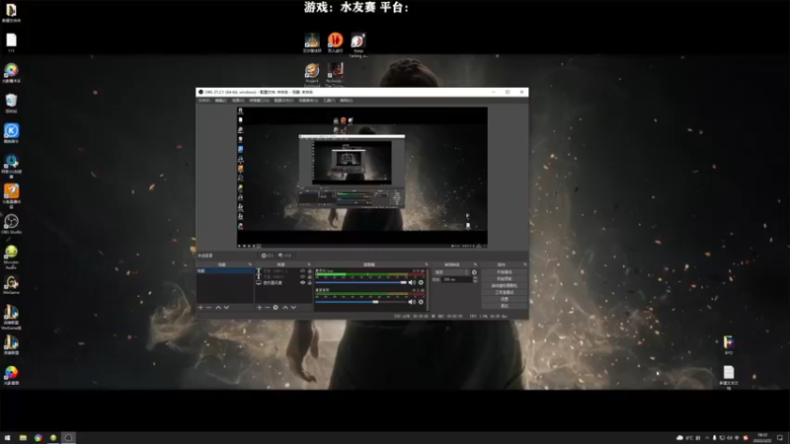Toggle visibility of the first text source

(x=303, y=270)
